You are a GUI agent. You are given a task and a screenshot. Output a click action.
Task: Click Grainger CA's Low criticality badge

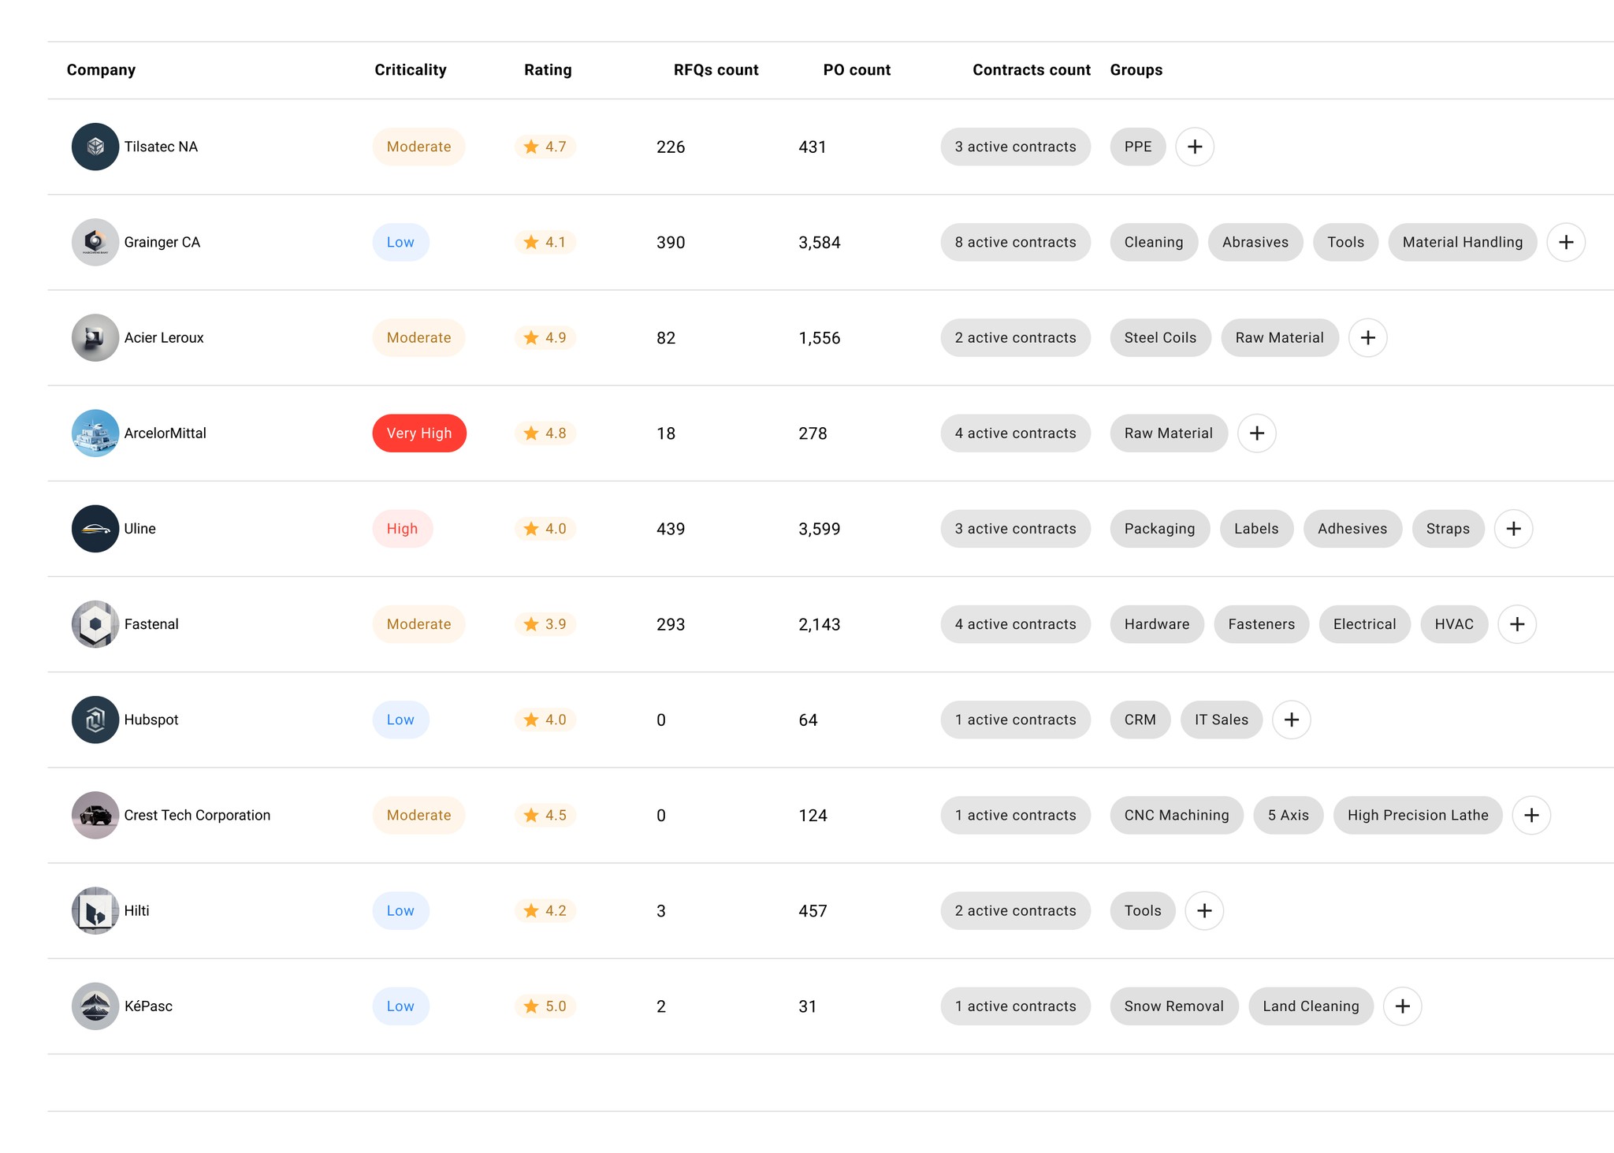[x=400, y=242]
